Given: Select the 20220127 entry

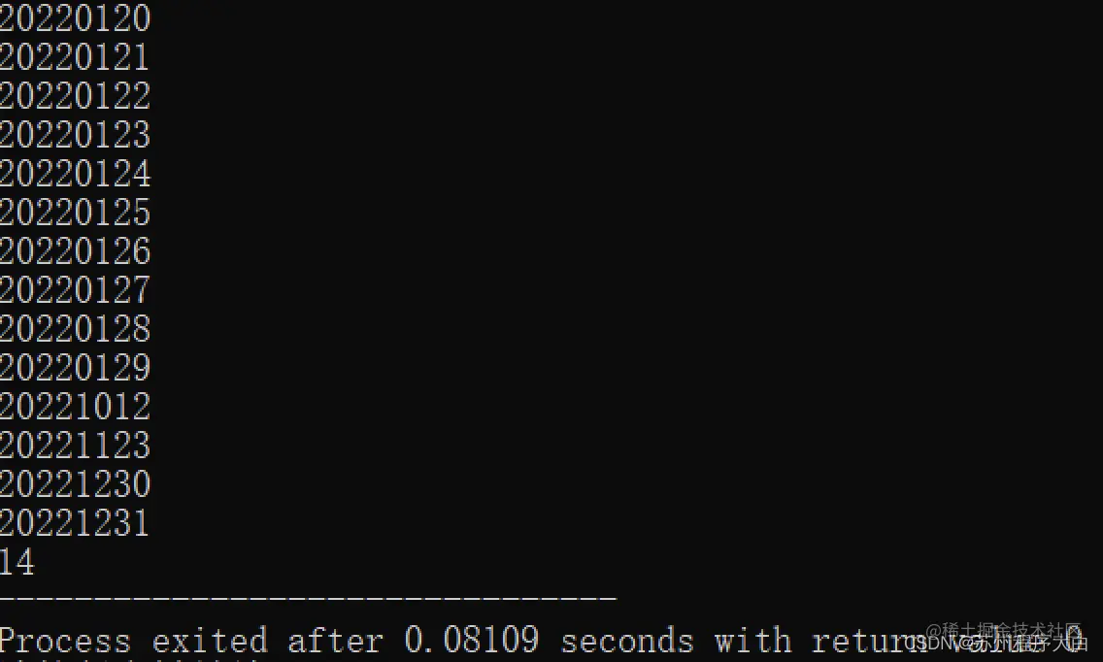Looking at the screenshot, I should click(x=75, y=290).
